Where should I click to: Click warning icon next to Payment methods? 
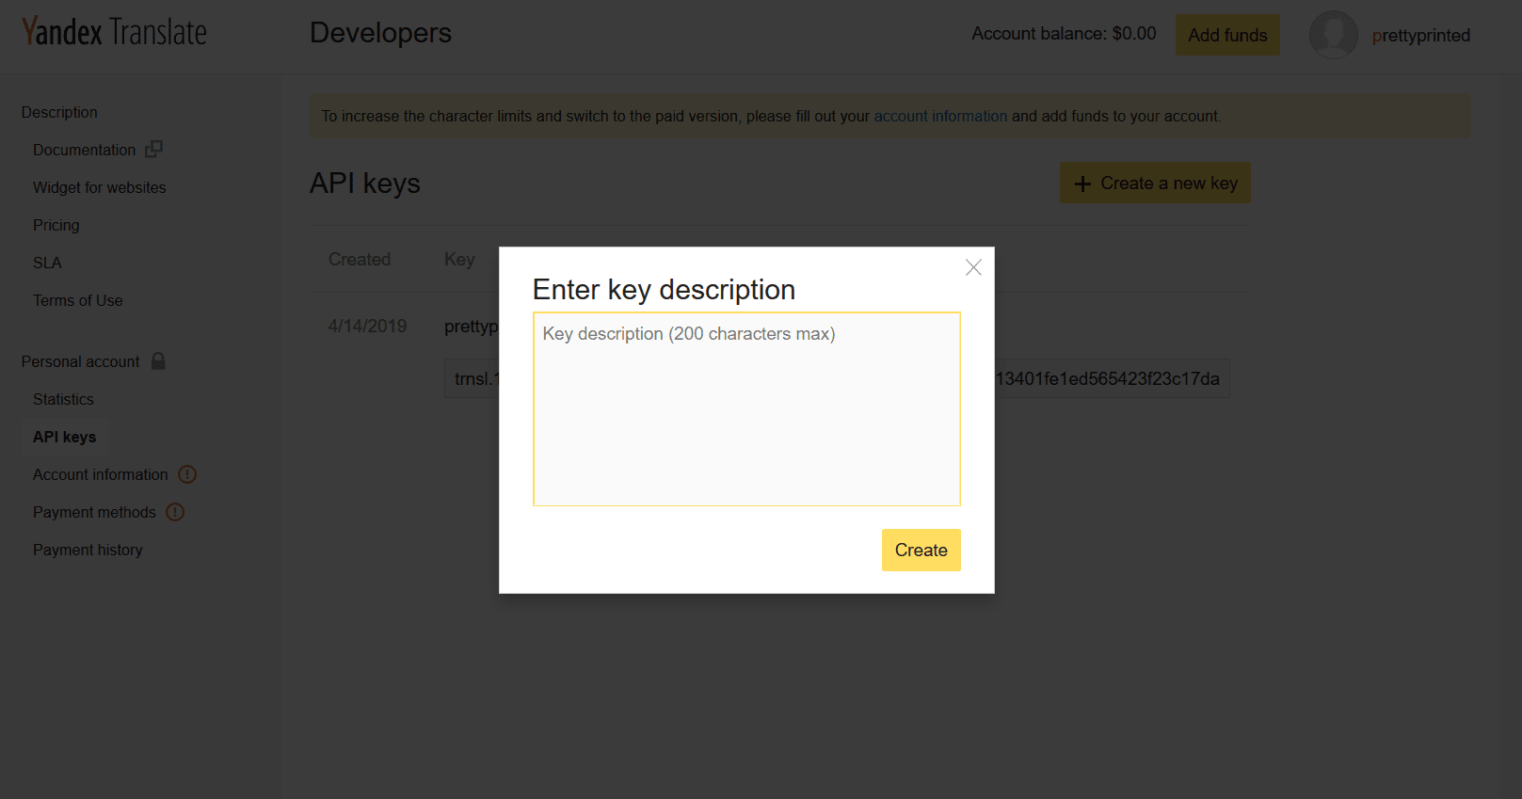click(175, 512)
